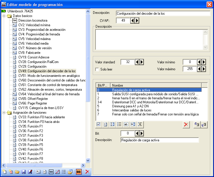Screen dimensions: 214x177
Task: Select 'CV2: Velocidad mínima' in tree
Action: (34, 25)
